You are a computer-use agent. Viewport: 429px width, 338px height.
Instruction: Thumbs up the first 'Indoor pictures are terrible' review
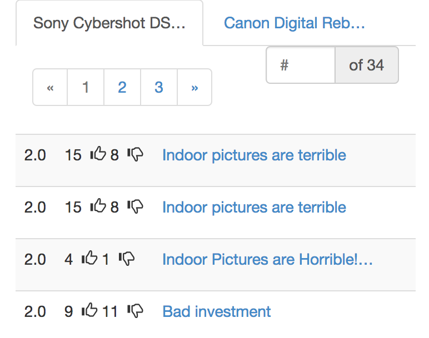click(x=98, y=154)
